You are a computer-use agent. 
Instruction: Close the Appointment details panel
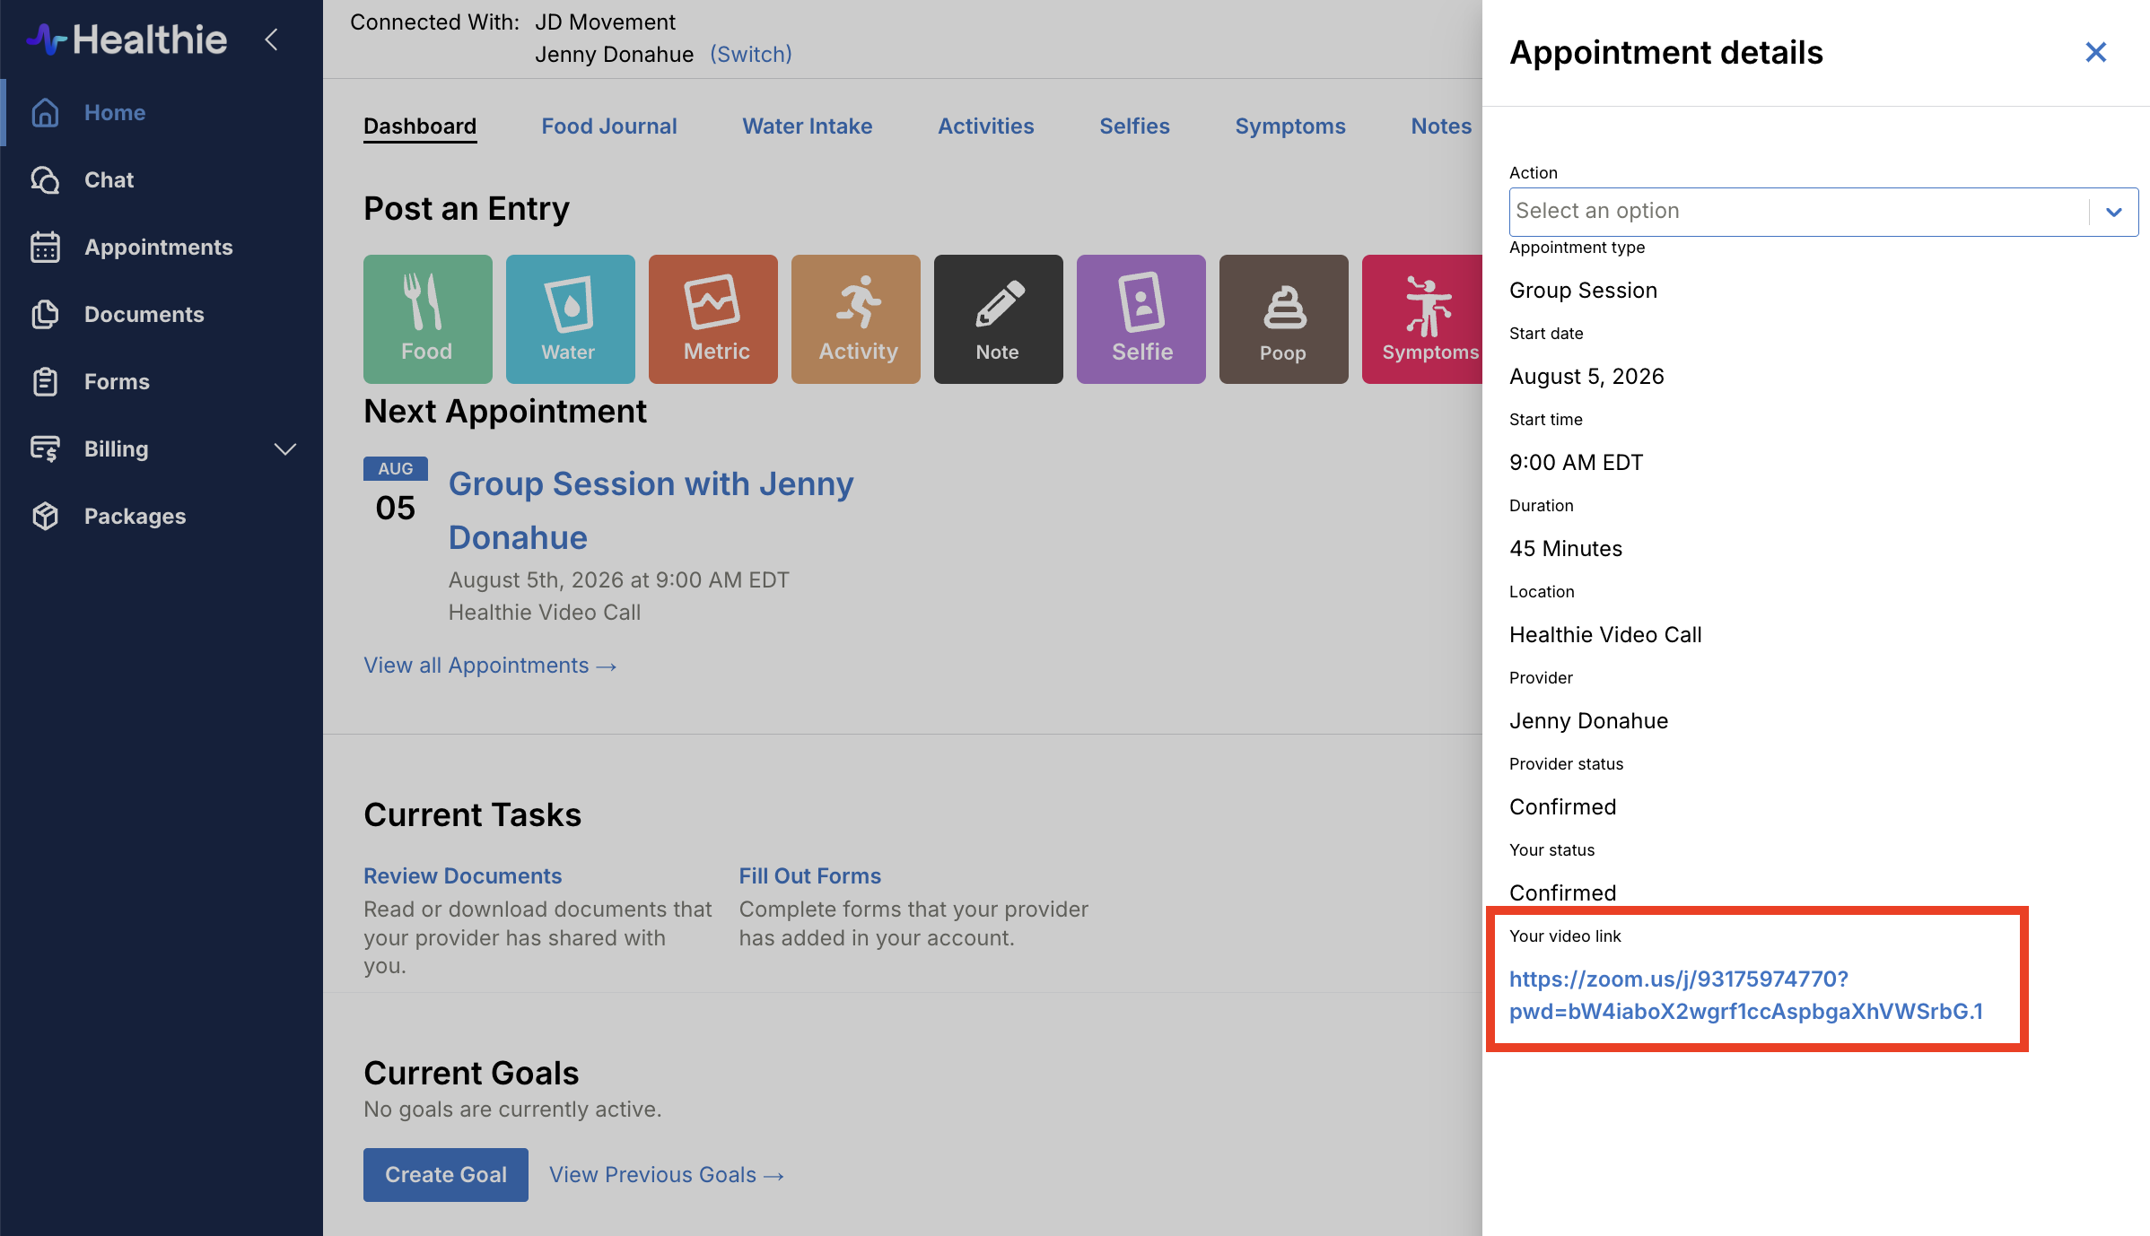click(x=2096, y=52)
